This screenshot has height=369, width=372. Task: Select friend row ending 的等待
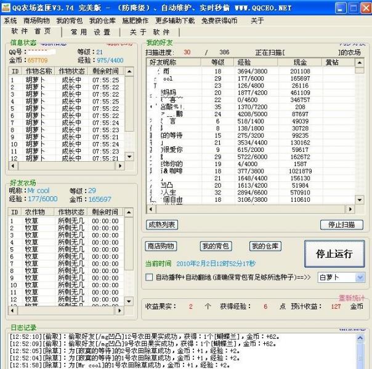[251, 135]
